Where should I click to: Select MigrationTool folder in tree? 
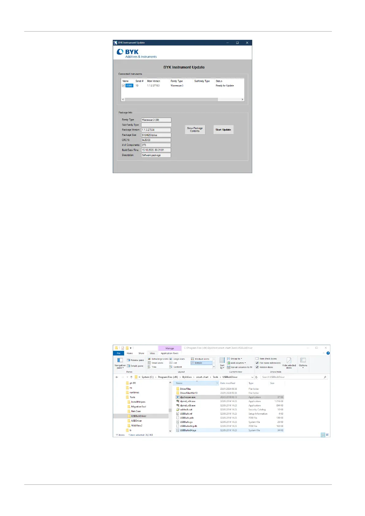tap(138, 407)
